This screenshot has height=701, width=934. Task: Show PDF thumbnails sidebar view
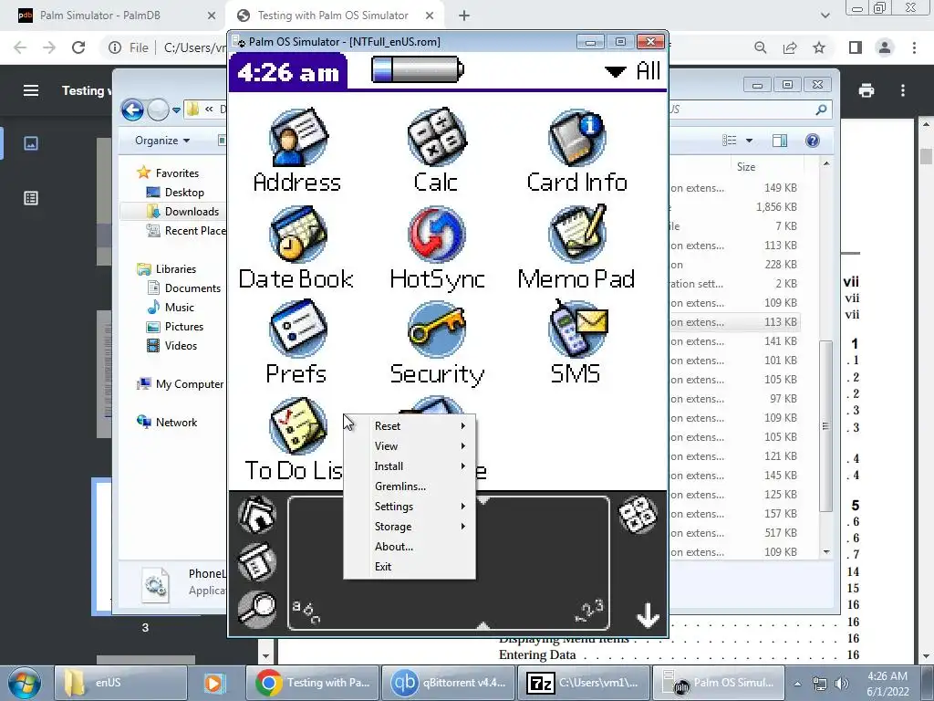coord(31,143)
